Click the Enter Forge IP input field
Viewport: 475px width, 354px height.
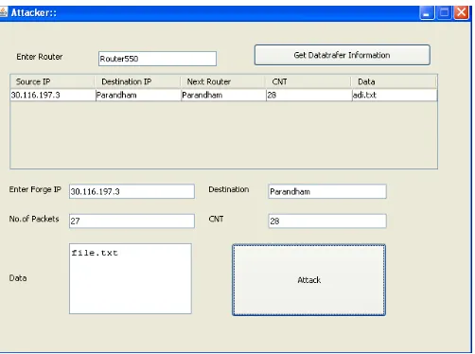(x=132, y=191)
